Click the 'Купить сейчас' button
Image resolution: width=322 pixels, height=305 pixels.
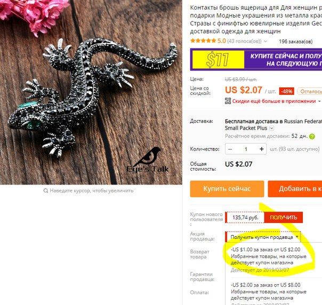pos(227,189)
